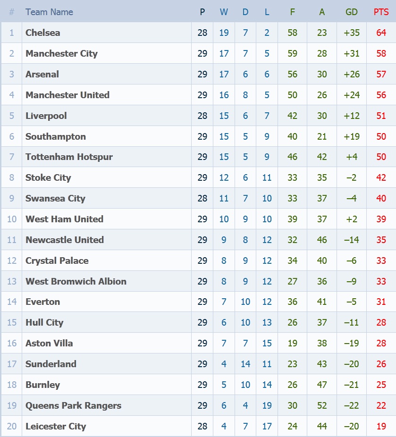
Task: Click the # rank column header
Action: 12,12
